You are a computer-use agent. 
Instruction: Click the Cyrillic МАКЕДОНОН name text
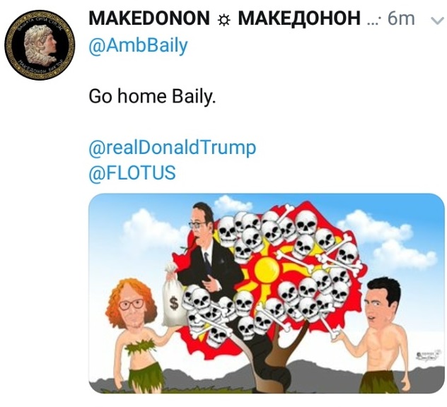coord(299,18)
